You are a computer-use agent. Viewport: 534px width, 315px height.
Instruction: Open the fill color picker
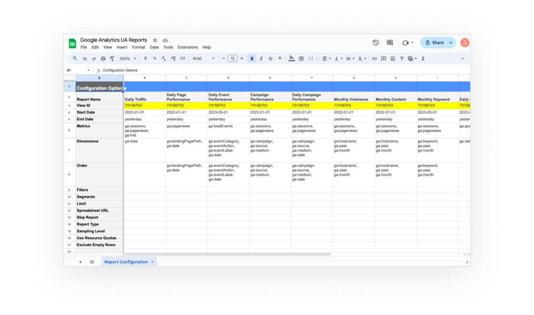(292, 58)
